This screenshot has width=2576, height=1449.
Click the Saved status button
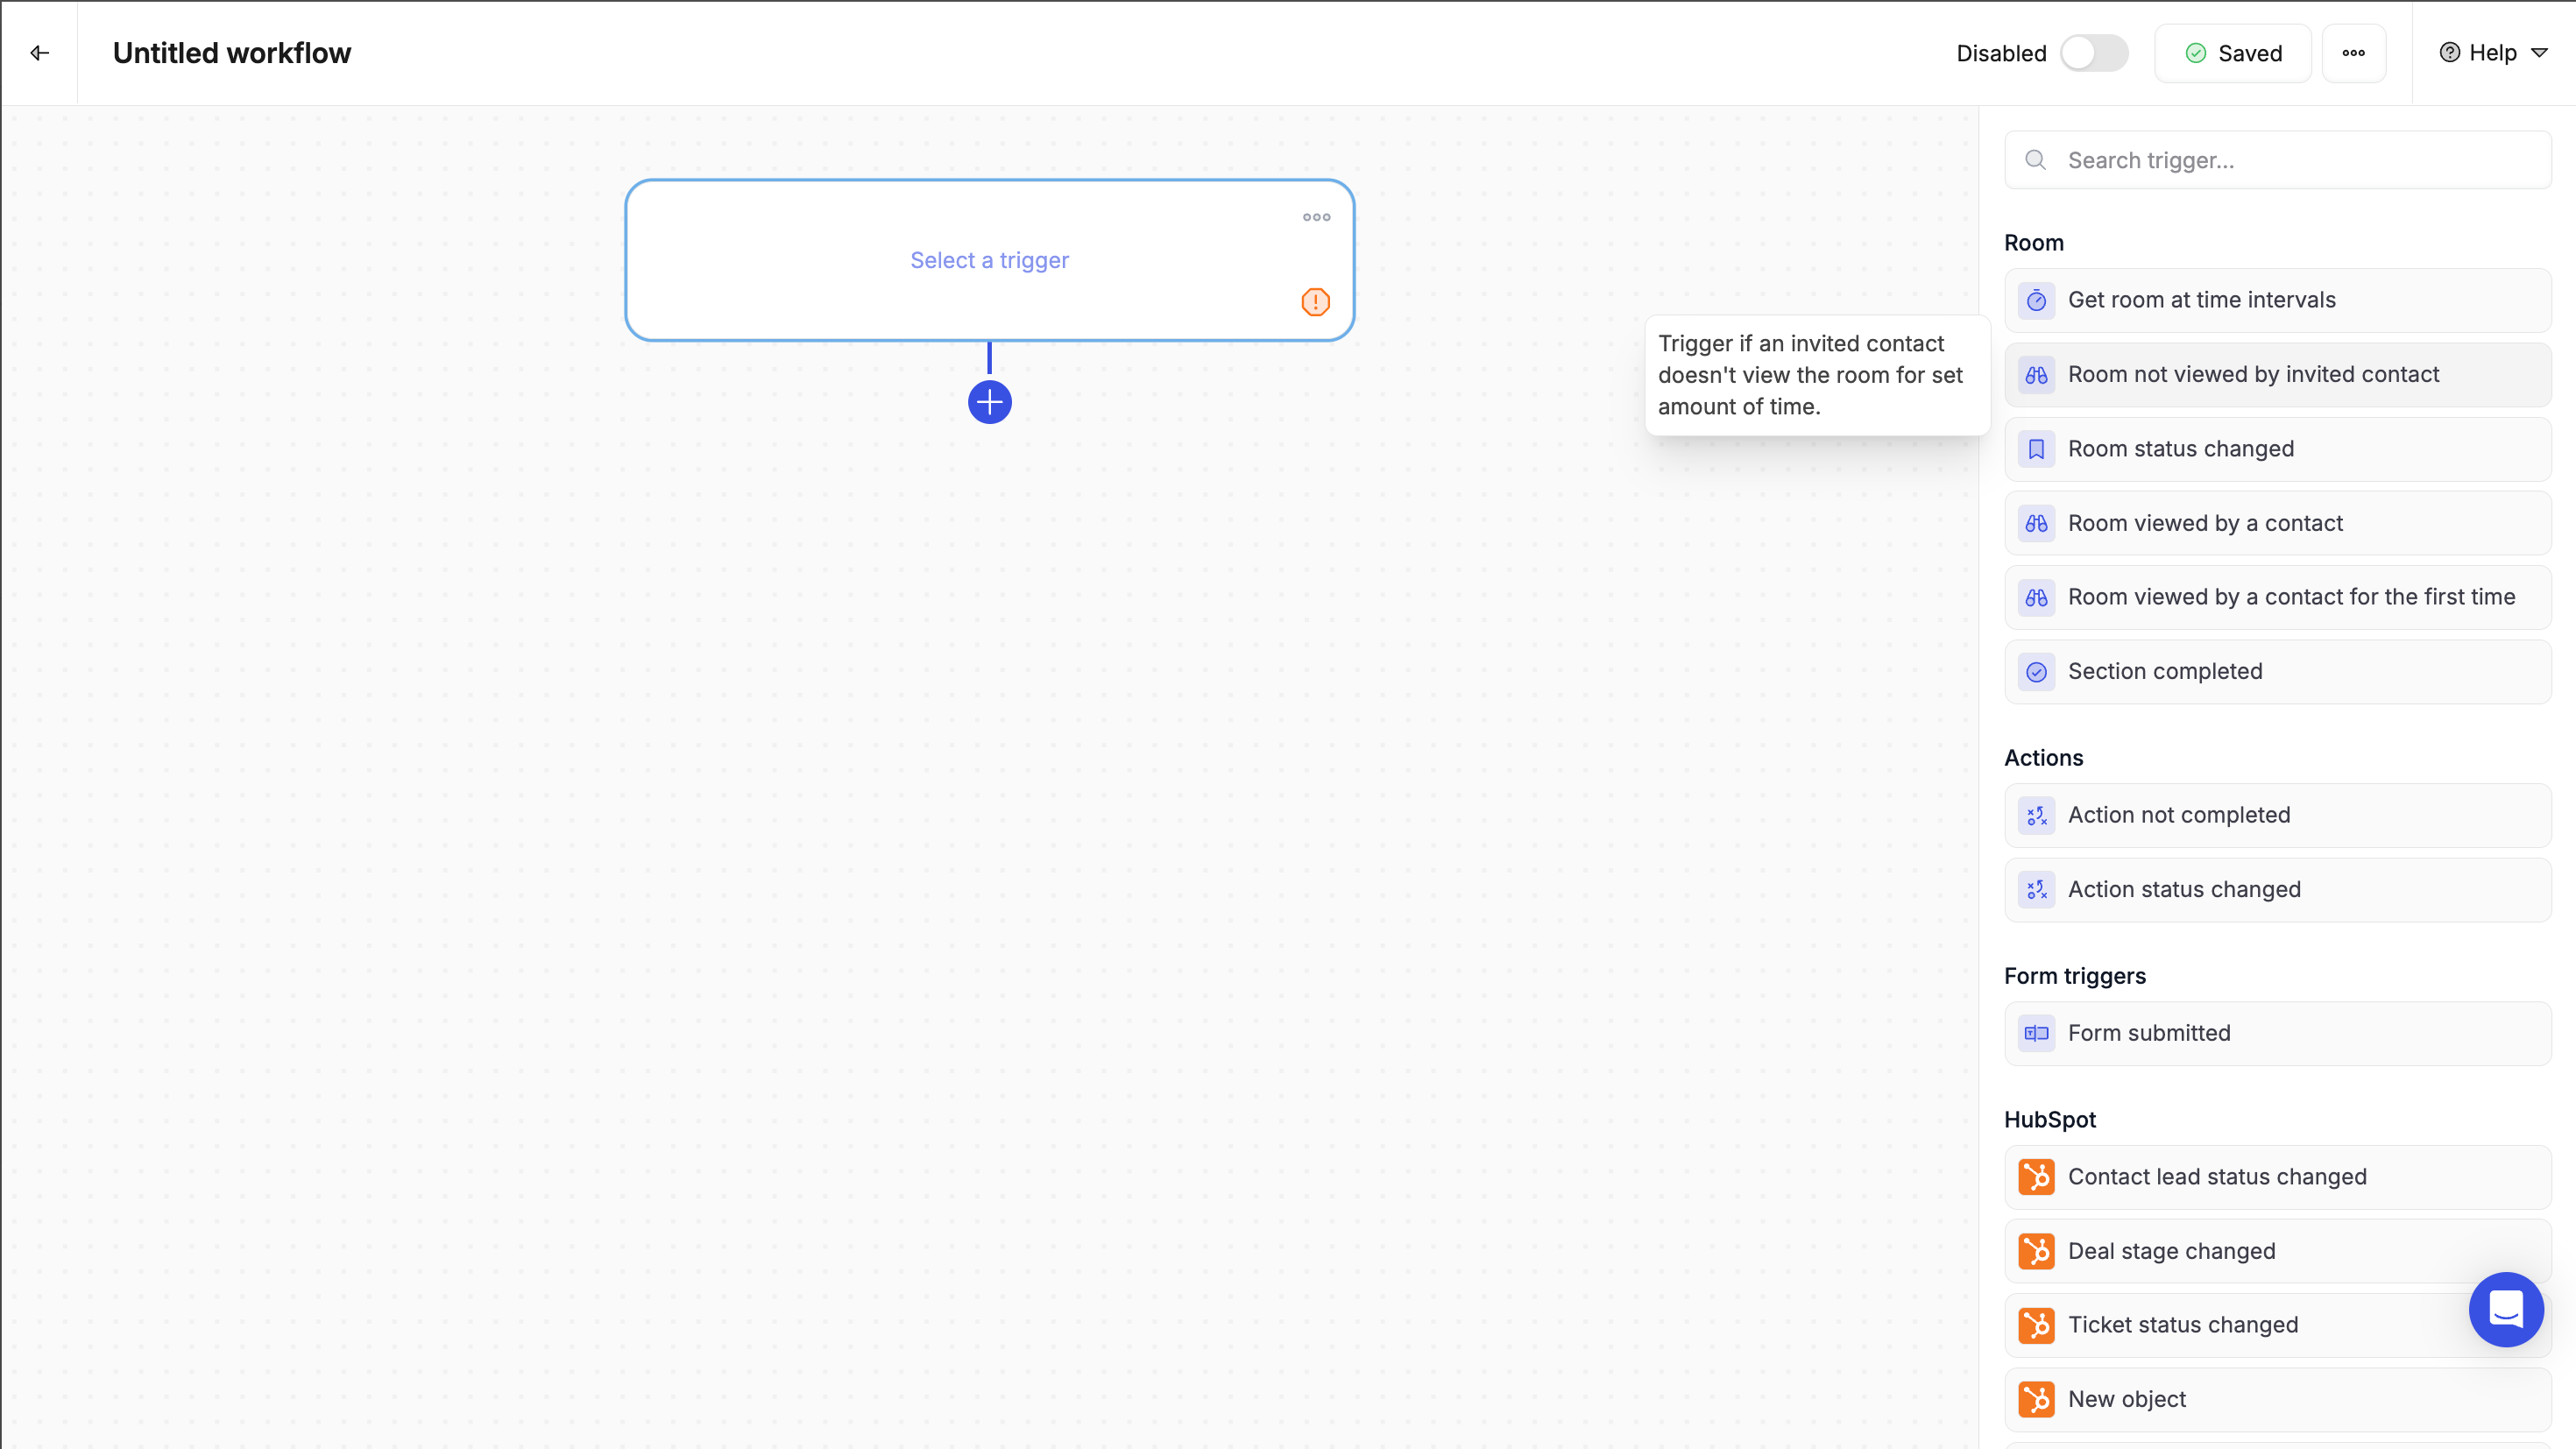(2233, 53)
